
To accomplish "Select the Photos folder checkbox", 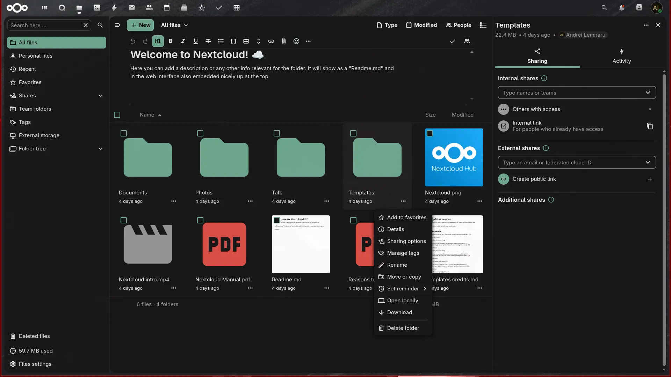I will [x=200, y=133].
